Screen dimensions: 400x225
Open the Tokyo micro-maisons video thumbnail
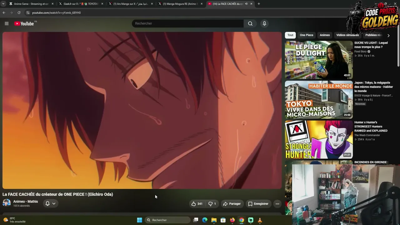(318, 100)
